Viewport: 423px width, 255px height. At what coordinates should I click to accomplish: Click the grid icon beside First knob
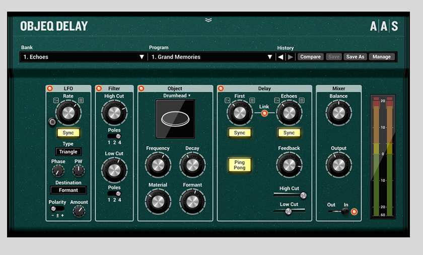point(252,100)
